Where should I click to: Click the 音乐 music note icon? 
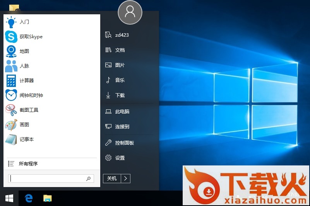(108, 80)
